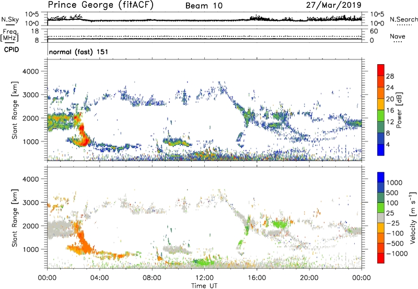Click the 'N.Search' legend label
418x289 pixels.
(x=403, y=19)
